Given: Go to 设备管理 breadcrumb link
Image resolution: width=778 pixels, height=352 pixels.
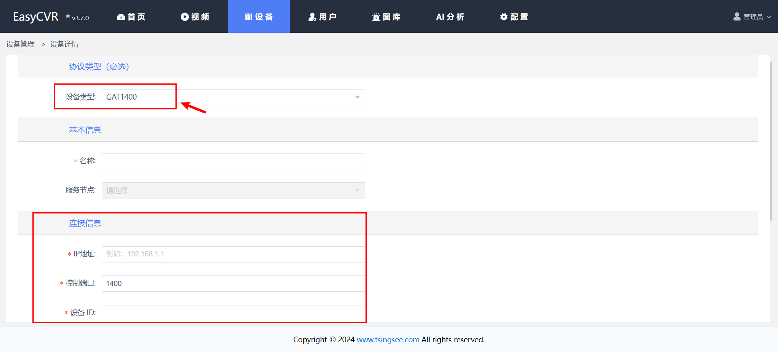Looking at the screenshot, I should click(20, 44).
